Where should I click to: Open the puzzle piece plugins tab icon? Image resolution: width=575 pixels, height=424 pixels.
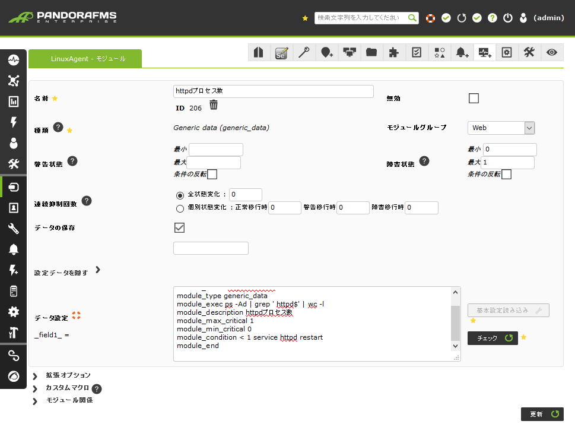pyautogui.click(x=393, y=53)
